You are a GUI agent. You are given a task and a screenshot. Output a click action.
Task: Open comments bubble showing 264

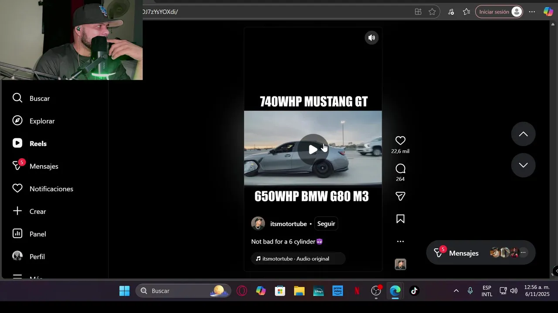pyautogui.click(x=400, y=169)
